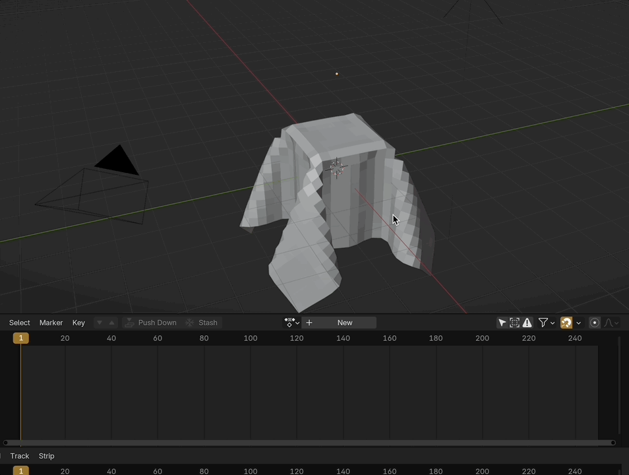The height and width of the screenshot is (475, 629).
Task: Toggle Show Hidden dashed-box icon
Action: pyautogui.click(x=514, y=323)
